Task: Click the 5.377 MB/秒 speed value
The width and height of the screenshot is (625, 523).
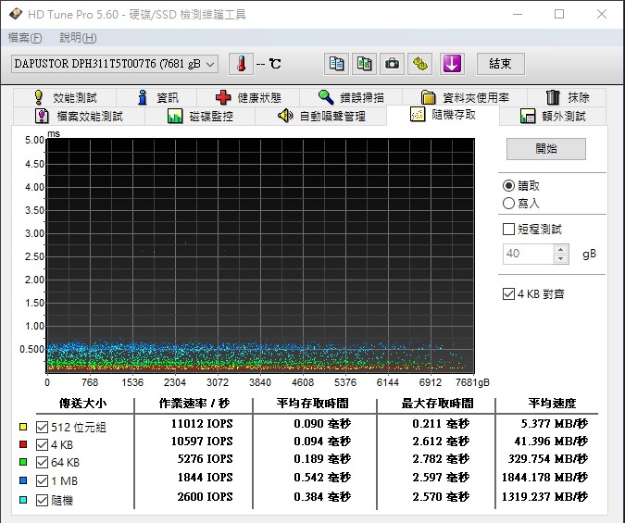Action: (554, 424)
